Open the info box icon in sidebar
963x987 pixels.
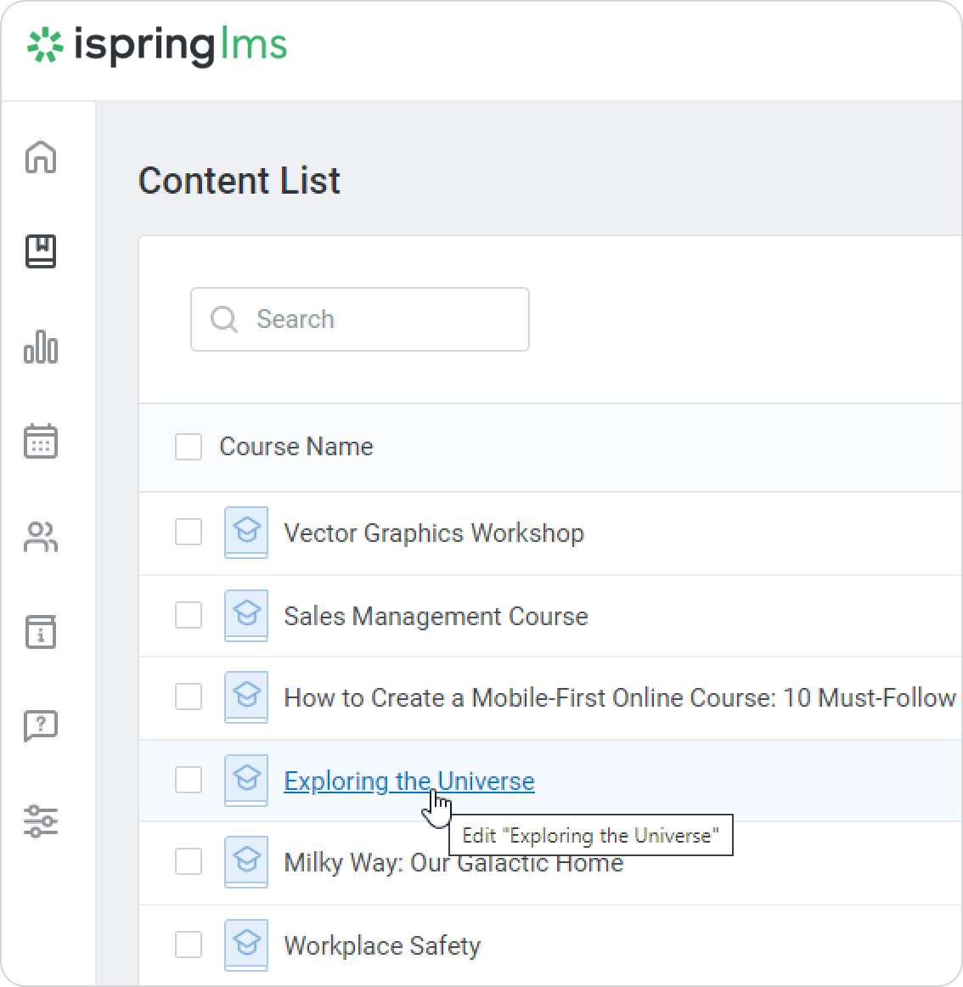click(x=41, y=632)
